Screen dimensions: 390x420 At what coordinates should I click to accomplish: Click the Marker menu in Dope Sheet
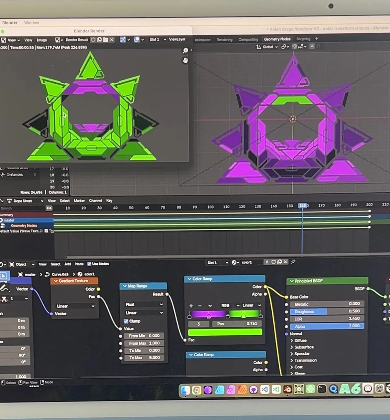(x=79, y=201)
